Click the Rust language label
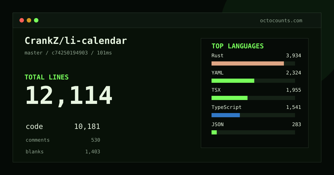 click(217, 56)
